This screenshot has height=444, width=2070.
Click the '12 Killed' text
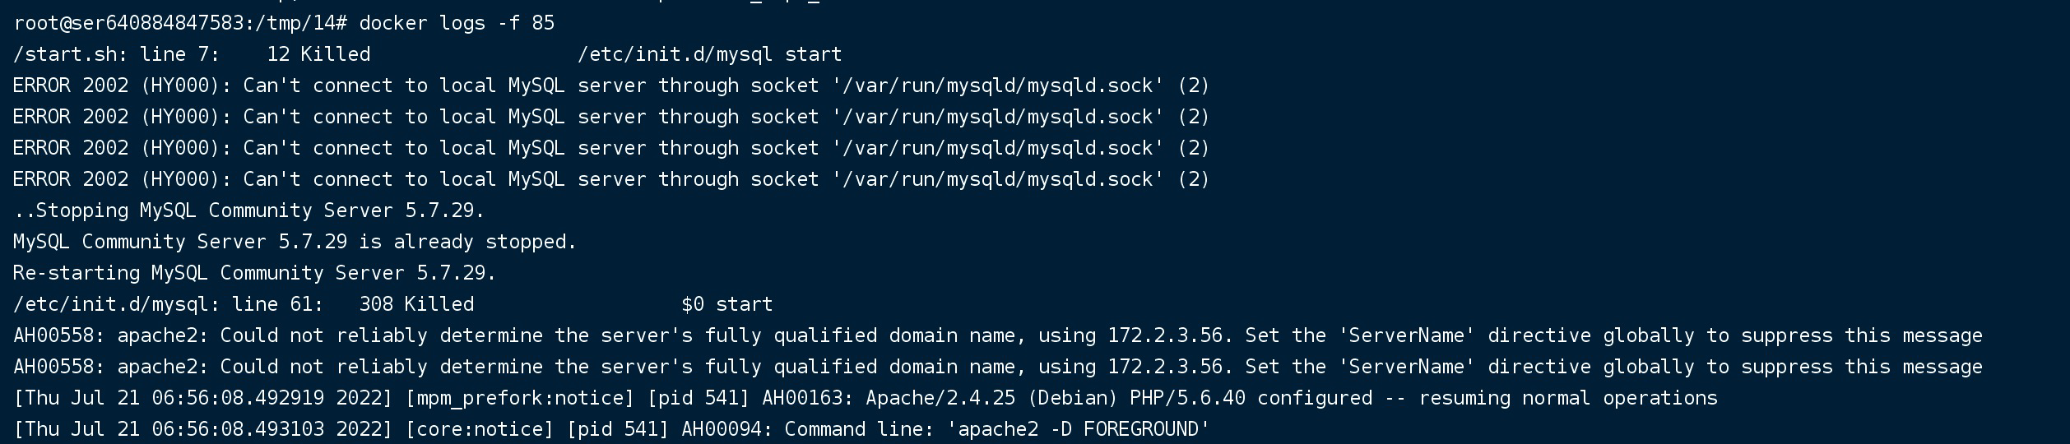(x=318, y=54)
